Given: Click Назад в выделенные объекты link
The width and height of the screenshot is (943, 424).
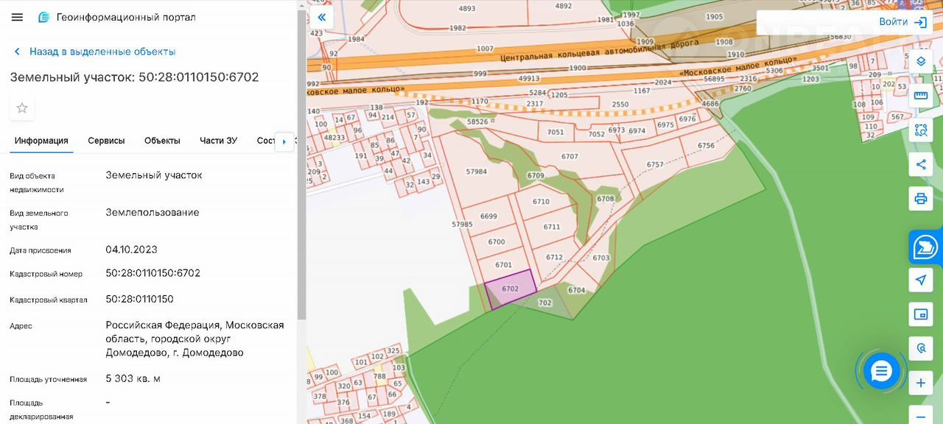Looking at the screenshot, I should (x=102, y=52).
